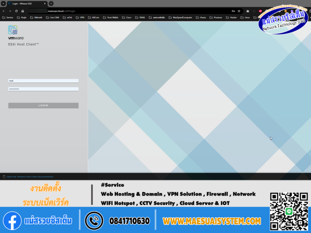Open the saved password key icon
Screen dimensions: 311x233
(233, 11)
